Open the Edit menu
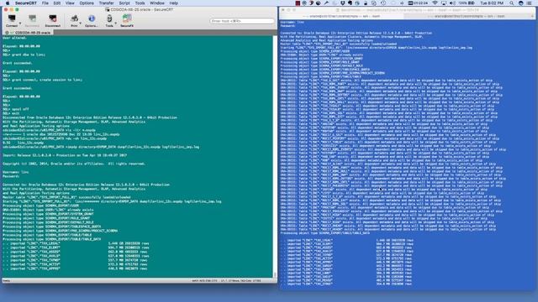Viewport: 538px width, 302px height. [x=57, y=3]
